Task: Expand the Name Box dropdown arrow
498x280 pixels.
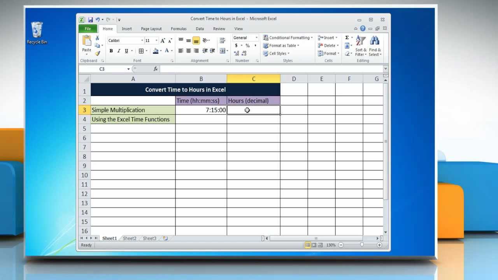Action: pyautogui.click(x=128, y=69)
